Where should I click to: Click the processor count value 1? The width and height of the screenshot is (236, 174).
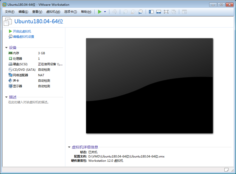pos(39,58)
